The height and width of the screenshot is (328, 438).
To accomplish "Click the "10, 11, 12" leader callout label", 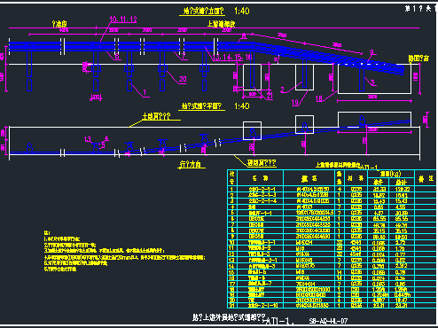I will (x=123, y=20).
